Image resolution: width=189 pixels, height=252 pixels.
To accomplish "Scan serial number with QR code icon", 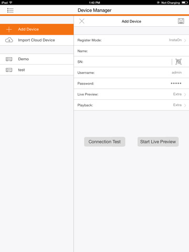I will pos(178,61).
